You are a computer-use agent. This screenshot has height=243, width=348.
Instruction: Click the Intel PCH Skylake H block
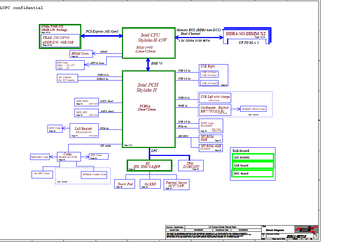click(x=149, y=109)
